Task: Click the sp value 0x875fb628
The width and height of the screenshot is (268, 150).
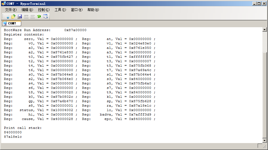Action: coord(140,101)
